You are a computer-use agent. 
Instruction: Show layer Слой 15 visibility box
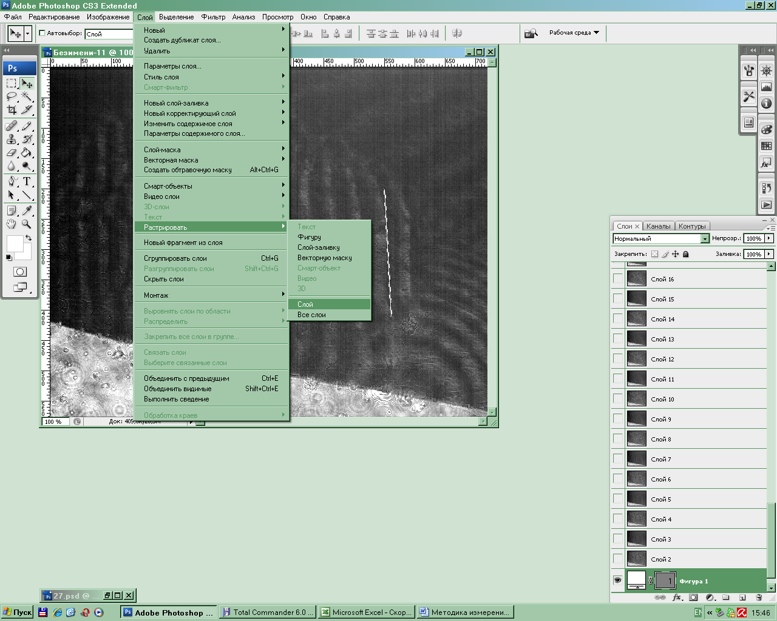(617, 298)
